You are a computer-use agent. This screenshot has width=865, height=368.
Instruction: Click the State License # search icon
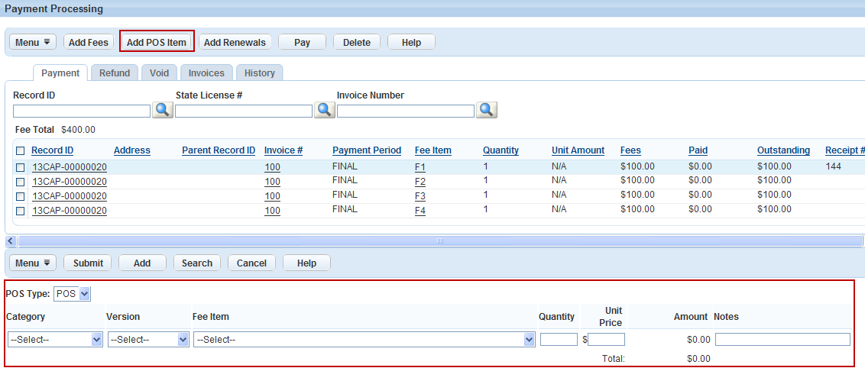(325, 110)
